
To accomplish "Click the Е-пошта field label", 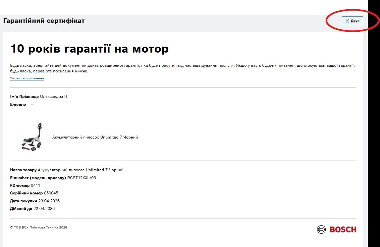I will click(18, 104).
